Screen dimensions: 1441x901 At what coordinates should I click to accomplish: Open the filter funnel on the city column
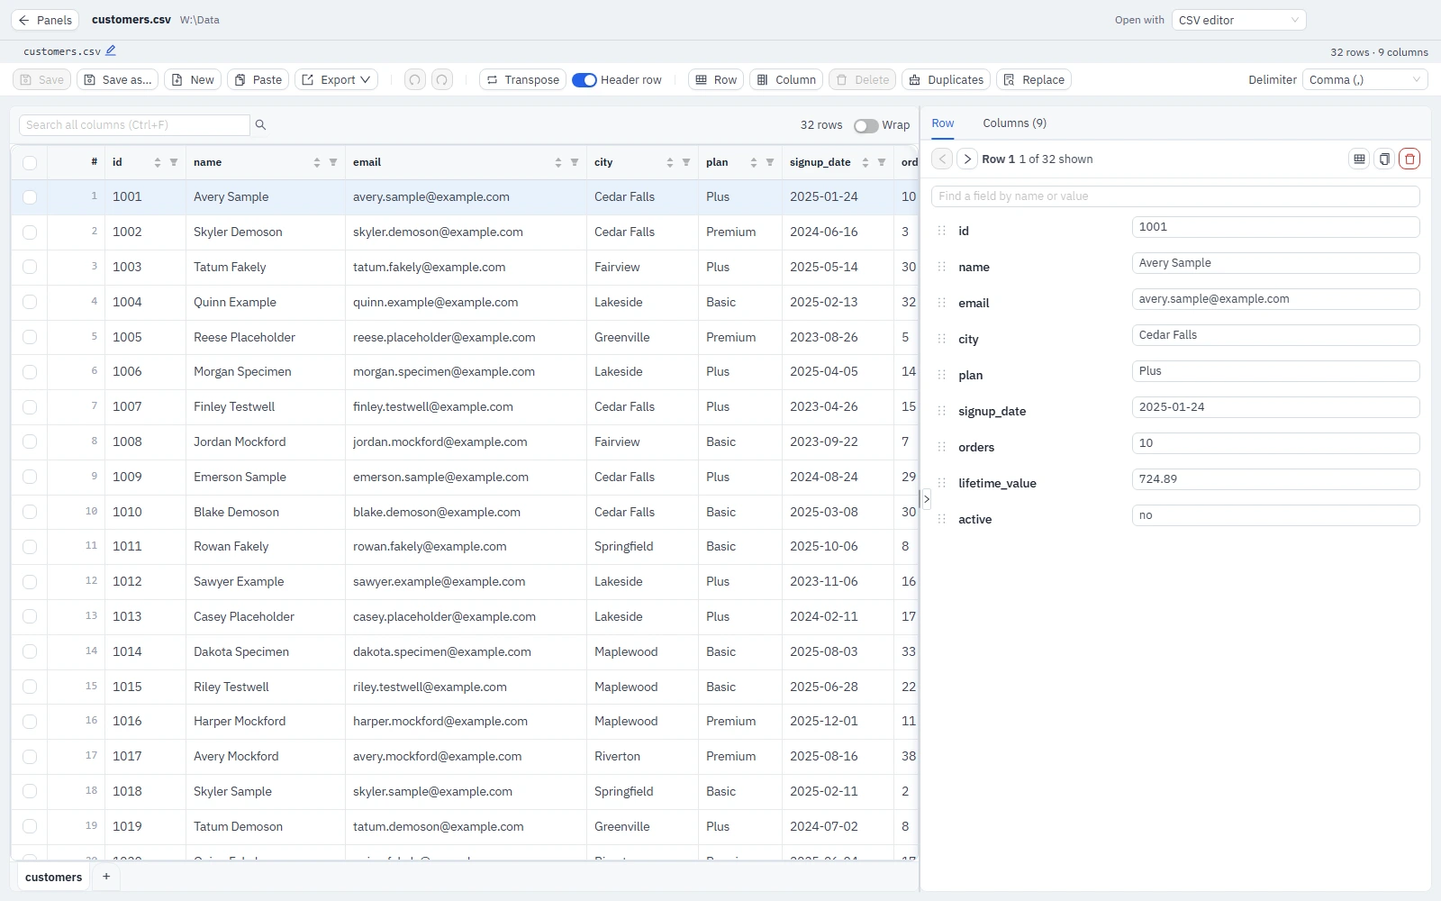click(686, 162)
